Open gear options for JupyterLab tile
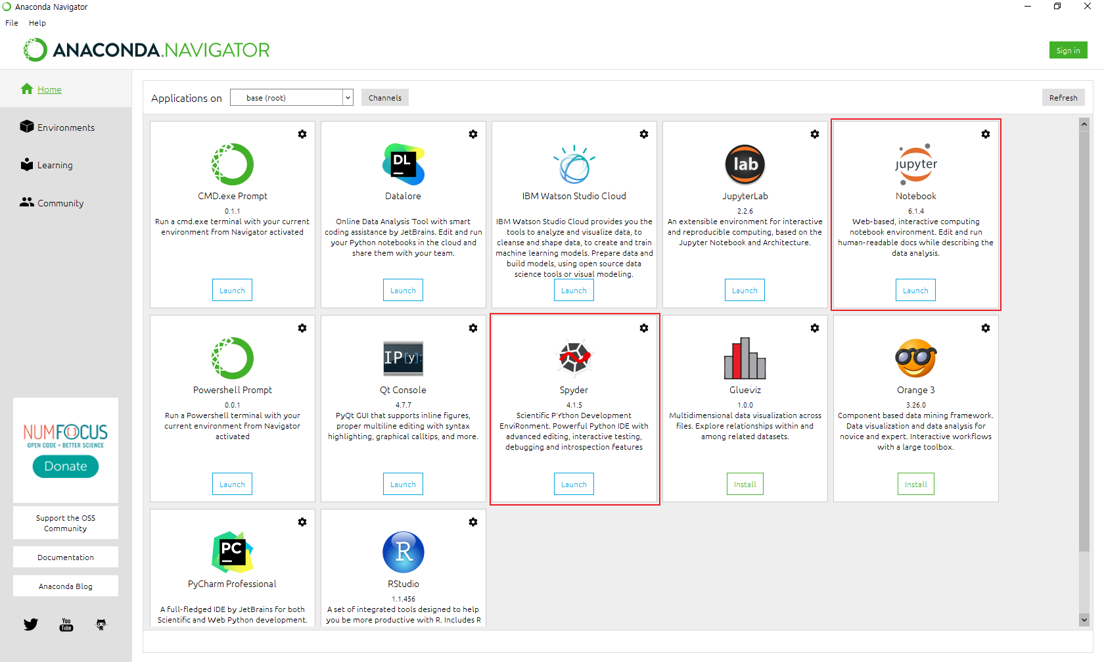Screen dimensions: 1104x662 (815, 134)
